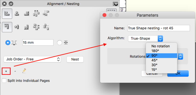This screenshot has width=196, height=95.
Task: Select align horizontal centers icon
Action: (x=17, y=13)
